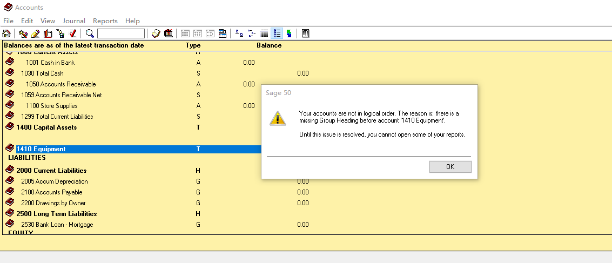
Task: Click the book icon for 1050 Accounts Receivable
Action: click(x=10, y=83)
